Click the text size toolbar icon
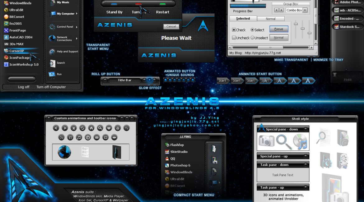 [x=127, y=128]
